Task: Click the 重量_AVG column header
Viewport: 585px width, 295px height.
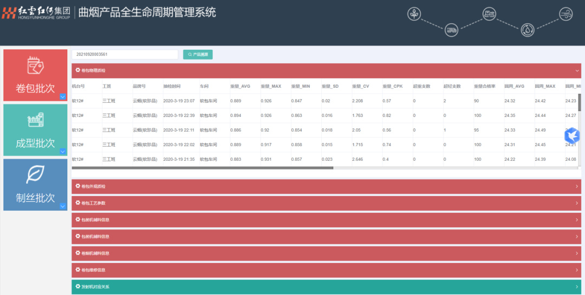Action: pos(240,86)
